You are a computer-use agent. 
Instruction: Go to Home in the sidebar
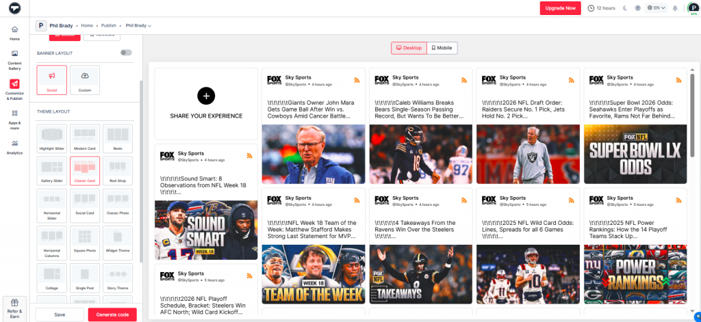(x=15, y=33)
